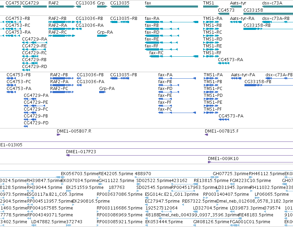Select EST LD32704.5prime
The height and width of the screenshot is (227, 293).
coord(210,208)
